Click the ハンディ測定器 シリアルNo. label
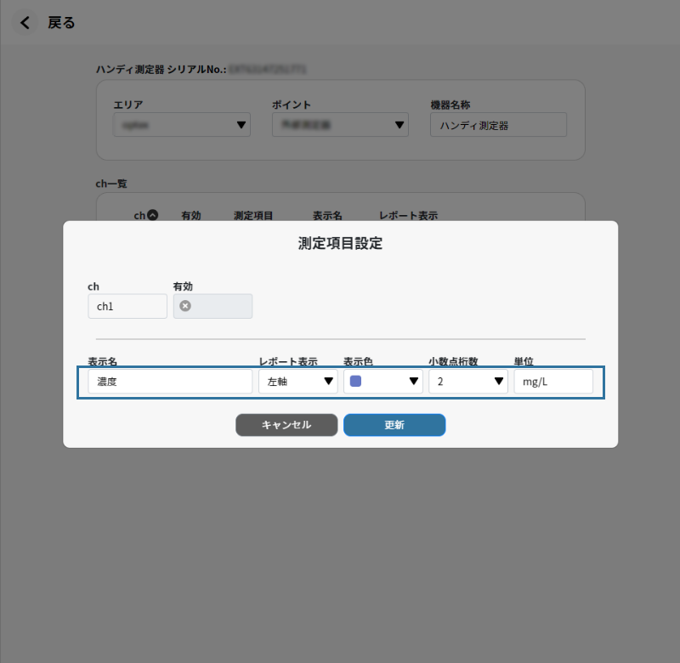Viewport: 680px width, 663px height. pos(161,70)
